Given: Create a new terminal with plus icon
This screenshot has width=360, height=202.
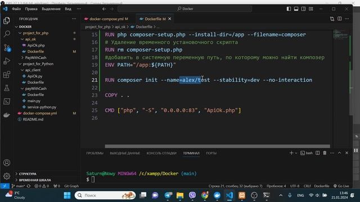Looking at the screenshot, I should click(291, 153).
